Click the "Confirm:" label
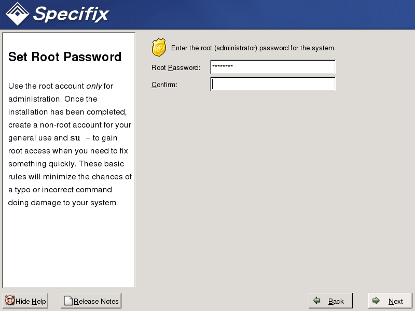 tap(164, 84)
